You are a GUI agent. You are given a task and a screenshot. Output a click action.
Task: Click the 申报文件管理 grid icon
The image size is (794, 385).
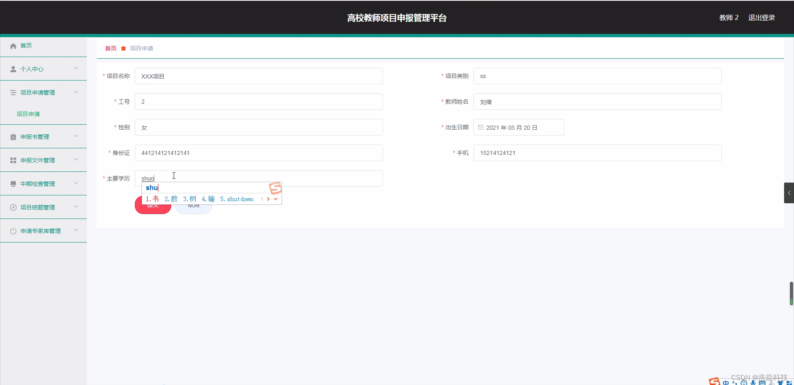pyautogui.click(x=13, y=160)
